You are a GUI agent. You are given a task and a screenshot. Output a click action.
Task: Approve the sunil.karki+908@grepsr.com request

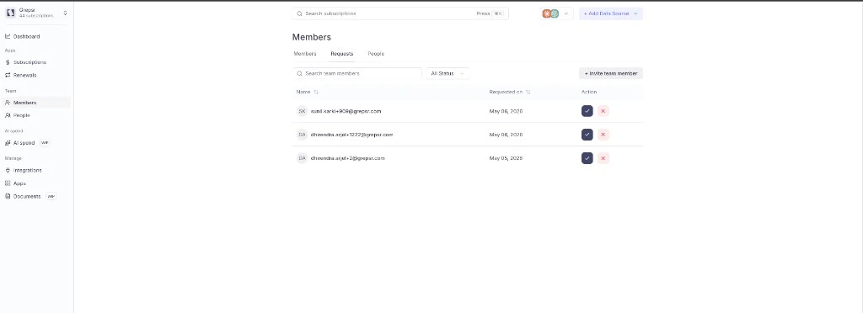[x=587, y=111]
